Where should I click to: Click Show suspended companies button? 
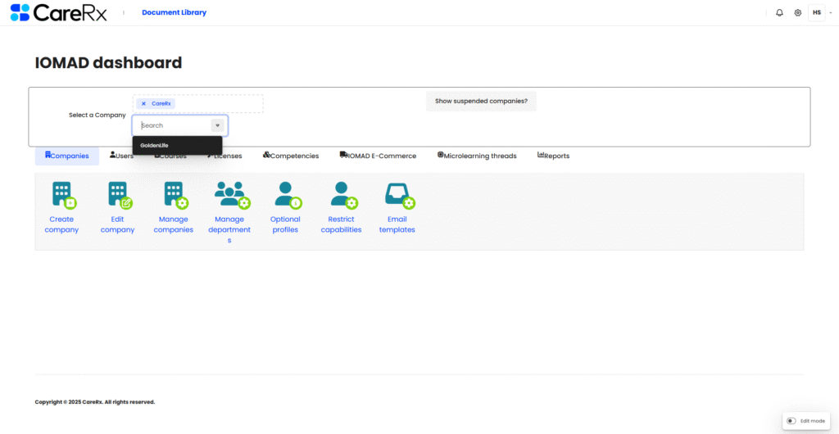tap(481, 101)
